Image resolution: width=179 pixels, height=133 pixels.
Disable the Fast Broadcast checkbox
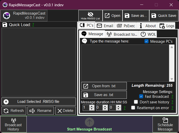coord(141,97)
